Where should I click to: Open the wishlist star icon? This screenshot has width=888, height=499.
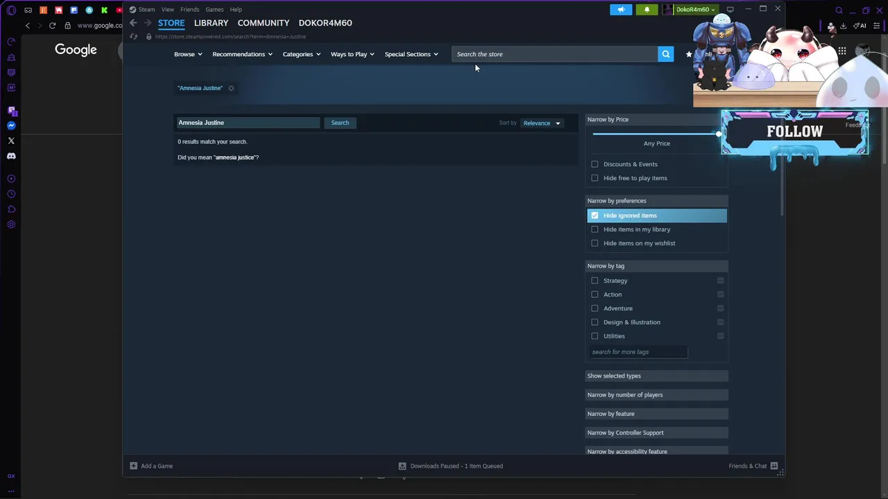tap(689, 54)
